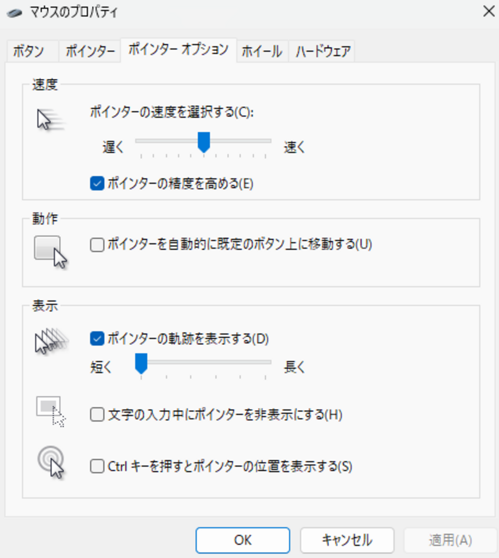Click the pointer speed slider thumb

click(x=204, y=142)
